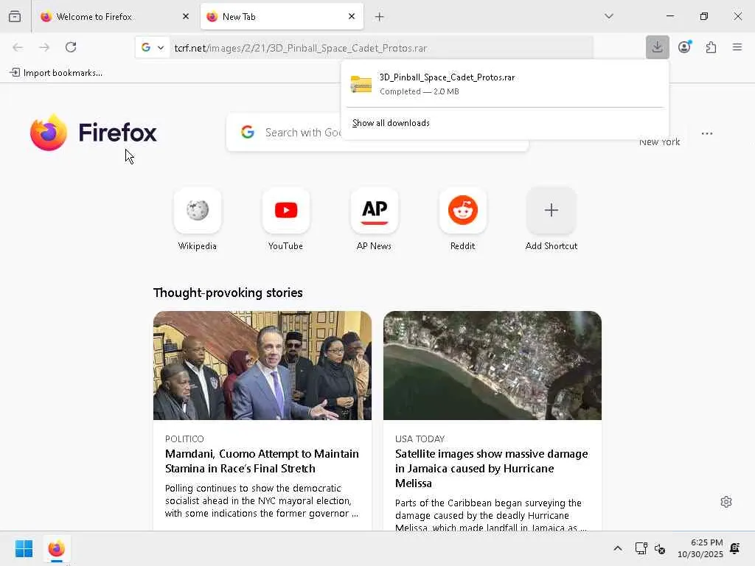Image resolution: width=755 pixels, height=566 pixels.
Task: Open the notification bell icon in the taskbar
Action: (735, 548)
